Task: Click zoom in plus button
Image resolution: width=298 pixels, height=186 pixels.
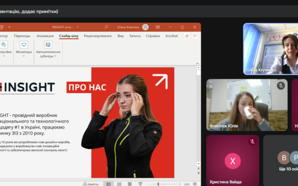Action: pos(180,184)
